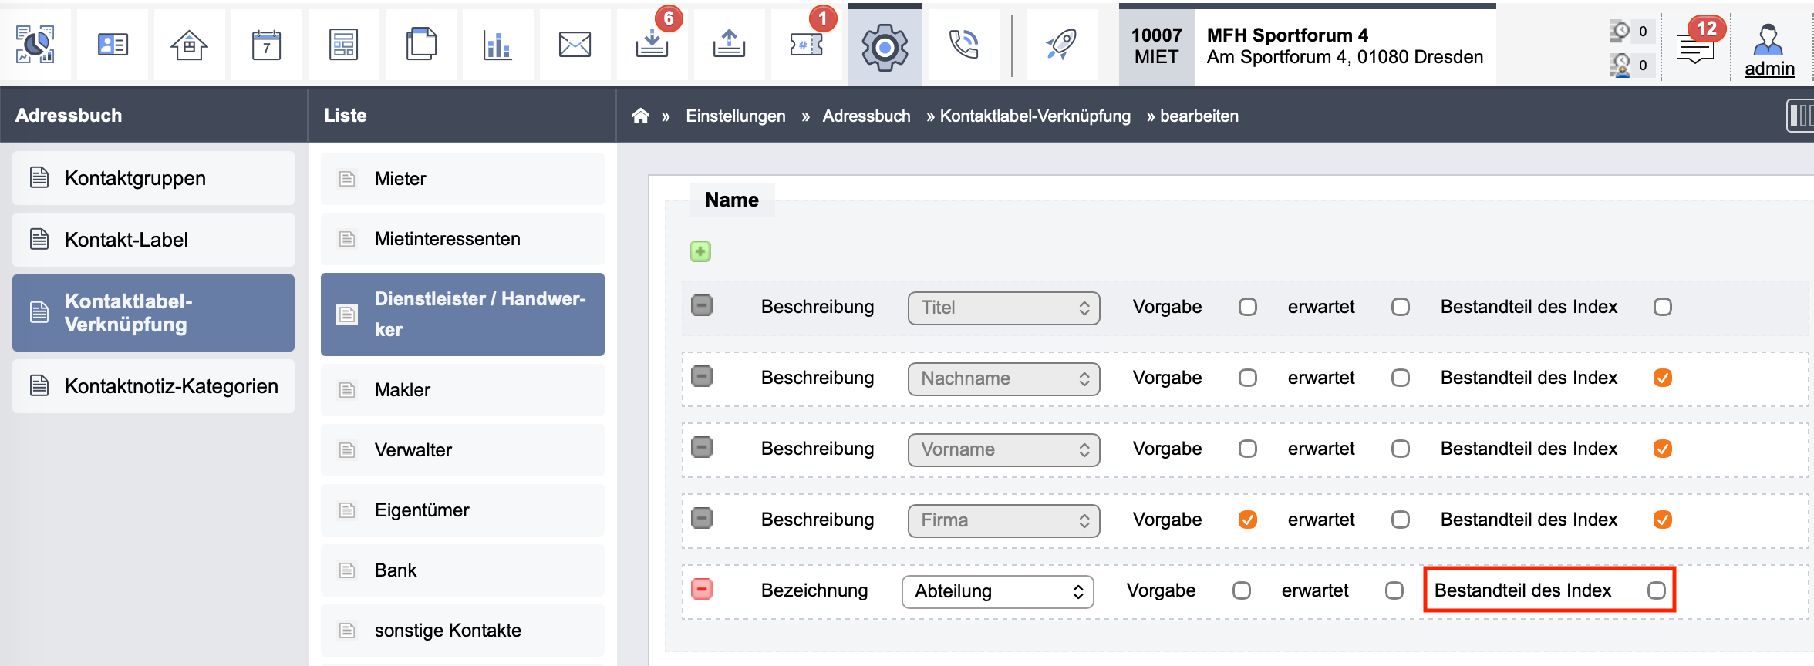Click the Kontaktlabel-Verknüpfung breadcrumb link
The height and width of the screenshot is (666, 1814).
pyautogui.click(x=1035, y=116)
